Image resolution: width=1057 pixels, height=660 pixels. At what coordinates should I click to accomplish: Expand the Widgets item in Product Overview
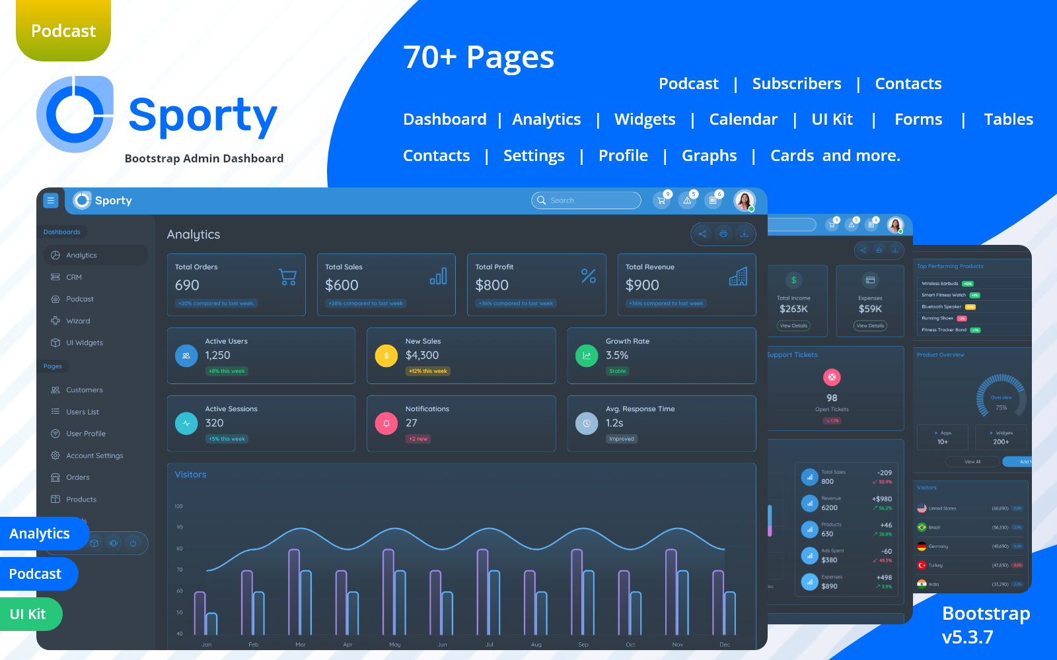point(1001,437)
